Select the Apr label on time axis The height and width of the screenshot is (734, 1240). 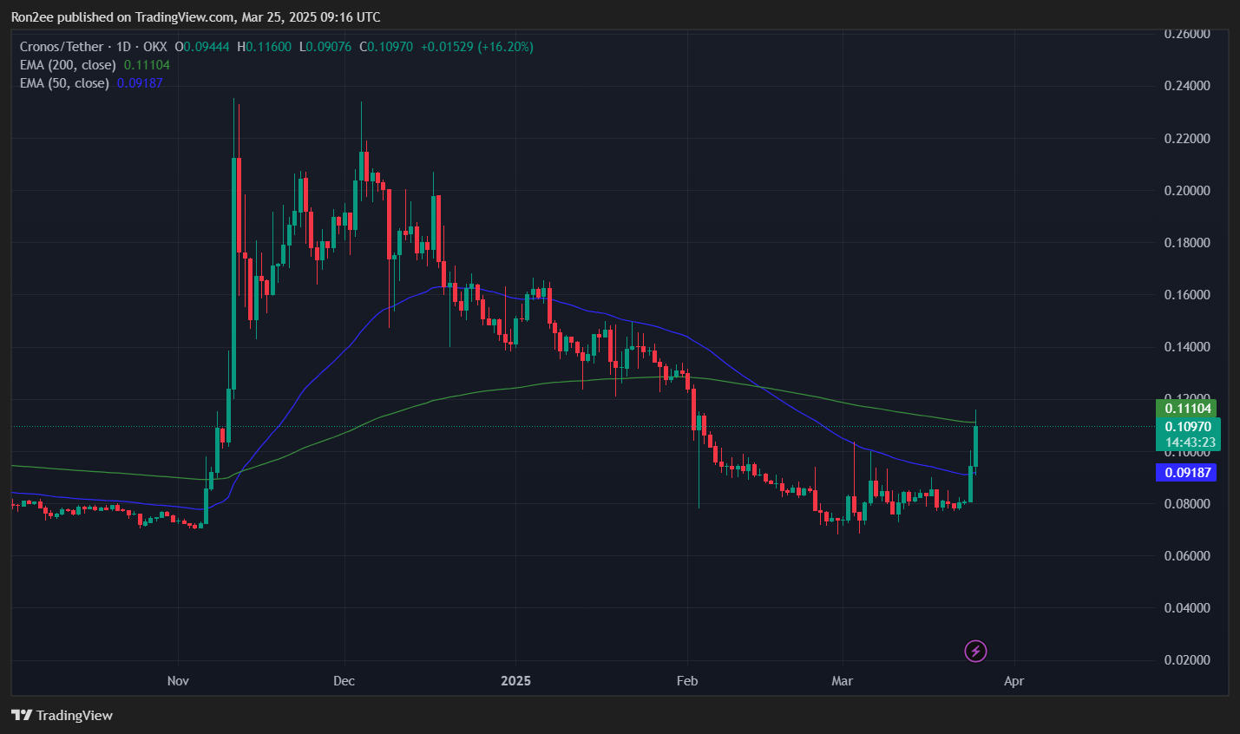coord(1014,681)
